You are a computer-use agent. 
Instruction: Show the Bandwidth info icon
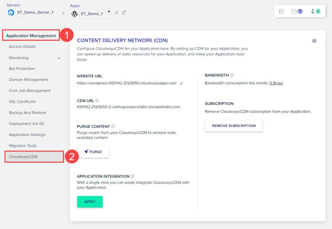232,75
